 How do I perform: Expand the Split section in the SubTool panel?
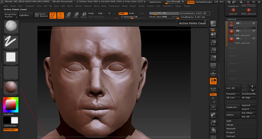[229, 121]
